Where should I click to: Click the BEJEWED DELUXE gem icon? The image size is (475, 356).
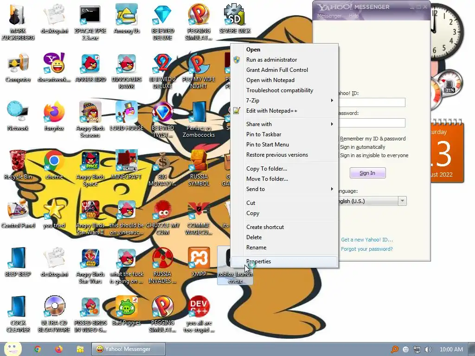pyautogui.click(x=162, y=15)
